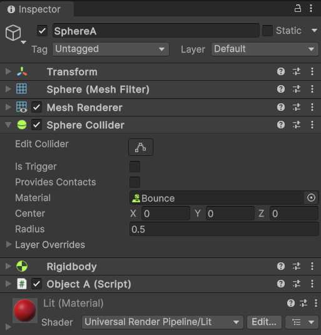
Task: Click the GameObject cube icon selector
Action: (13, 33)
